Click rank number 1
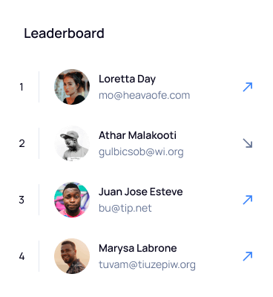The width and height of the screenshot is (273, 297). pyautogui.click(x=22, y=87)
